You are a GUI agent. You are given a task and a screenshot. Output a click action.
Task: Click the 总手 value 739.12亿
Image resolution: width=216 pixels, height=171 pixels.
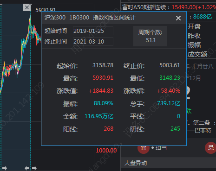click(169, 103)
